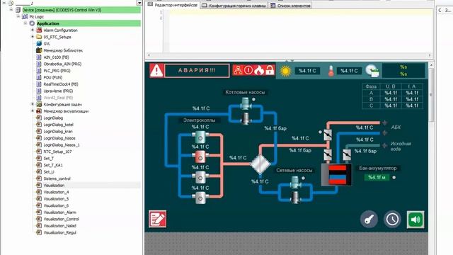The width and height of the screenshot is (453, 255).
Task: Select the fourth gray electric boiler
Action: (x=200, y=198)
